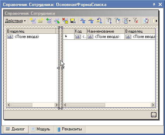Click the input field cell under Код

coord(81,37)
